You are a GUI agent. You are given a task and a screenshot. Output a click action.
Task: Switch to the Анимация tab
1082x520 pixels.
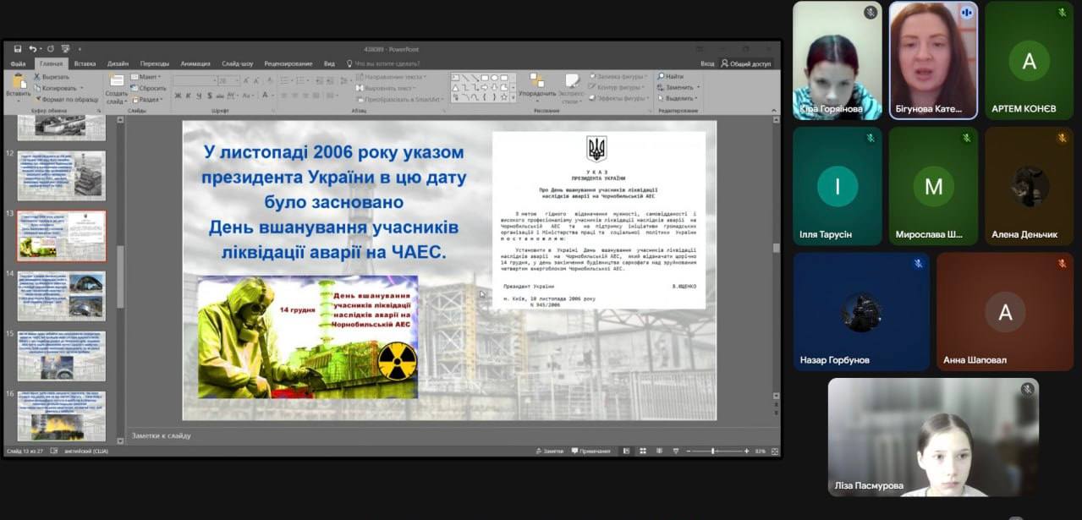pyautogui.click(x=195, y=63)
